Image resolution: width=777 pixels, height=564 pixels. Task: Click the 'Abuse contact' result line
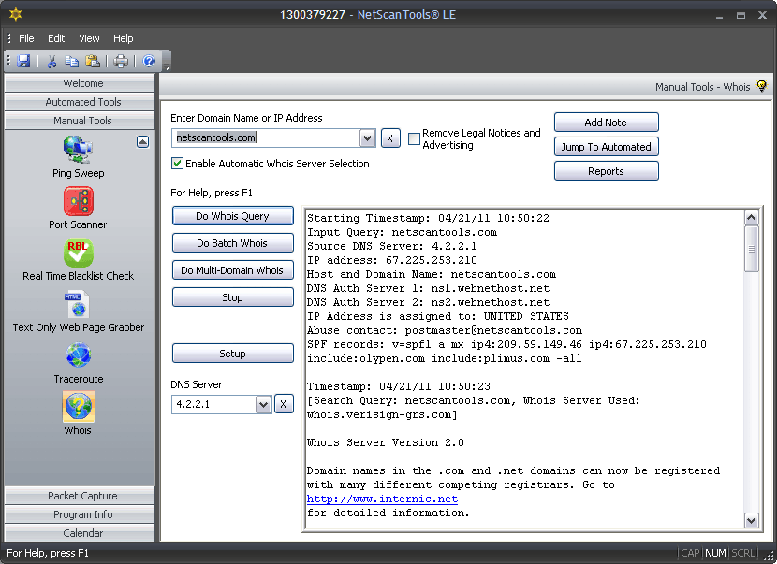445,330
